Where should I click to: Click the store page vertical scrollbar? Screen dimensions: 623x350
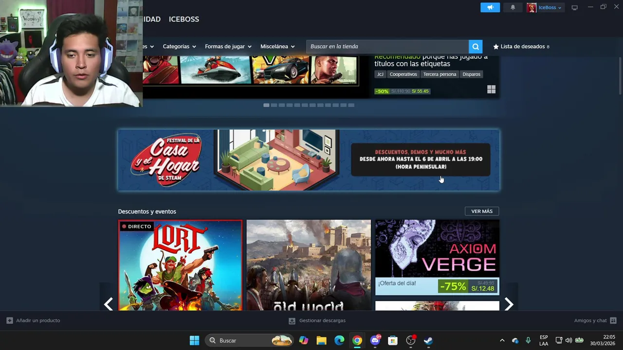click(620, 75)
